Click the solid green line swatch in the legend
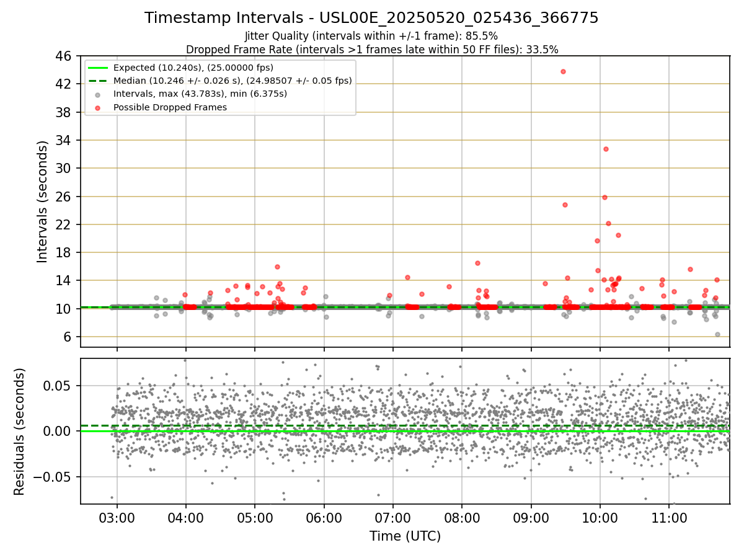This screenshot has width=744, height=558. (98, 68)
